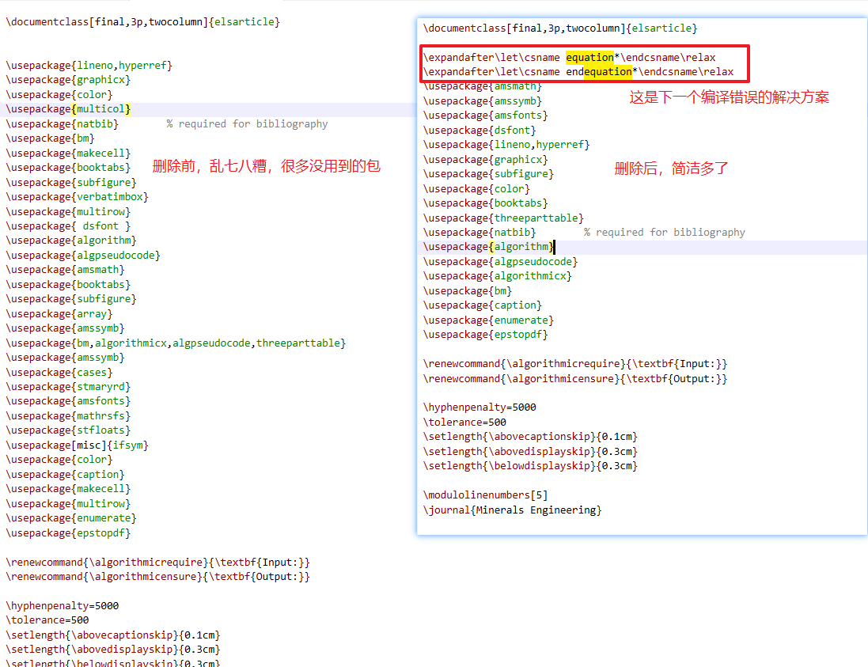
Task: Click \usepackage{ dsfont } in the left pane
Action: 68,226
